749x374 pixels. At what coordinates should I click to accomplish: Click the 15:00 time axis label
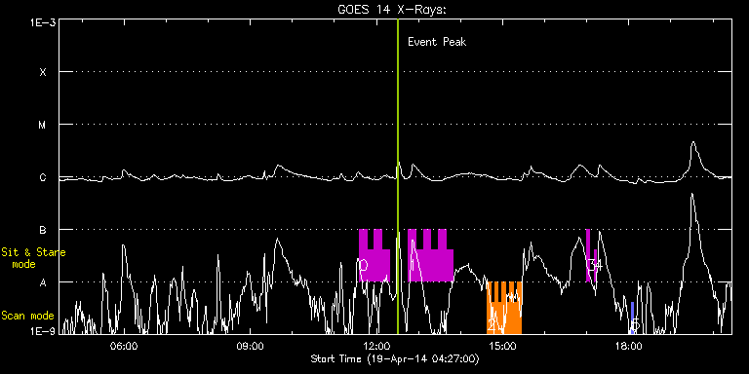tap(503, 347)
